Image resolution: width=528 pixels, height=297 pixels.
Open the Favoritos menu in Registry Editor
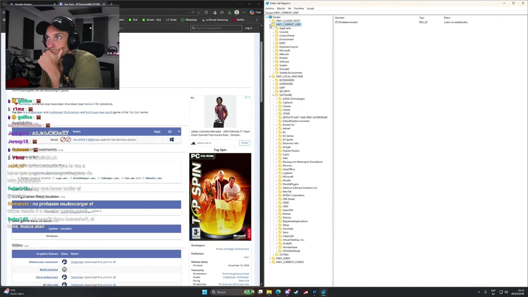click(299, 8)
